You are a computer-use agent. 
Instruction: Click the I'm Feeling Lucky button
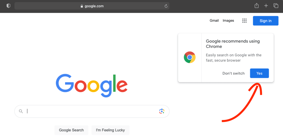pyautogui.click(x=110, y=130)
